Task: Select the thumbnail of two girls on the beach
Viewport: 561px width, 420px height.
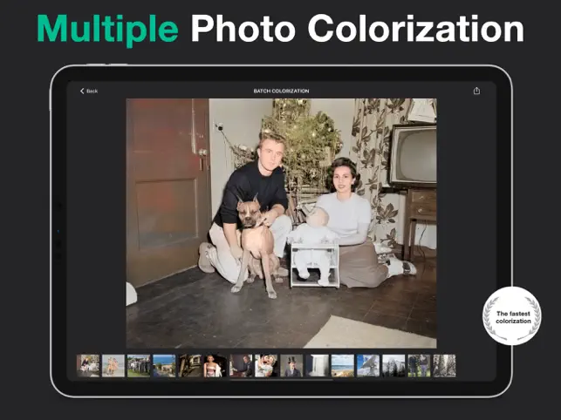Action: click(113, 365)
